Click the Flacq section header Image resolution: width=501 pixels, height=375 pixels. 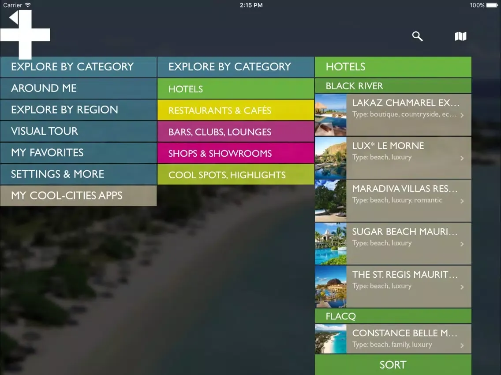click(393, 316)
